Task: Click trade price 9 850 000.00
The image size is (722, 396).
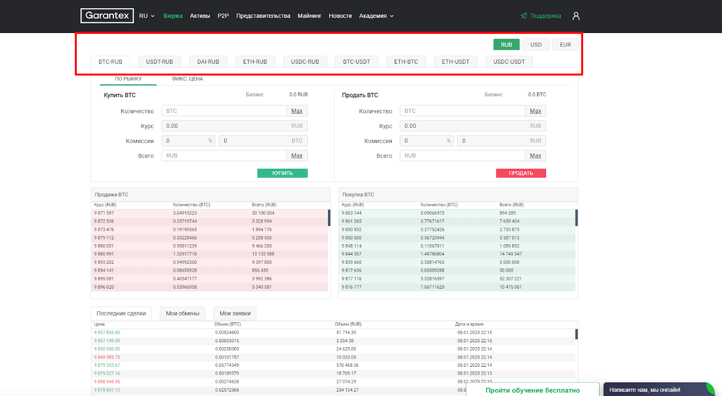Action: pos(107,349)
